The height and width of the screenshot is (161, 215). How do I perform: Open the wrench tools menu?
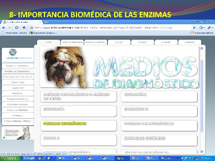210,28
